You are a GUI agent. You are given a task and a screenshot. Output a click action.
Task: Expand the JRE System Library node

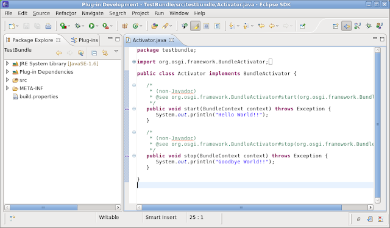[x=7, y=63]
